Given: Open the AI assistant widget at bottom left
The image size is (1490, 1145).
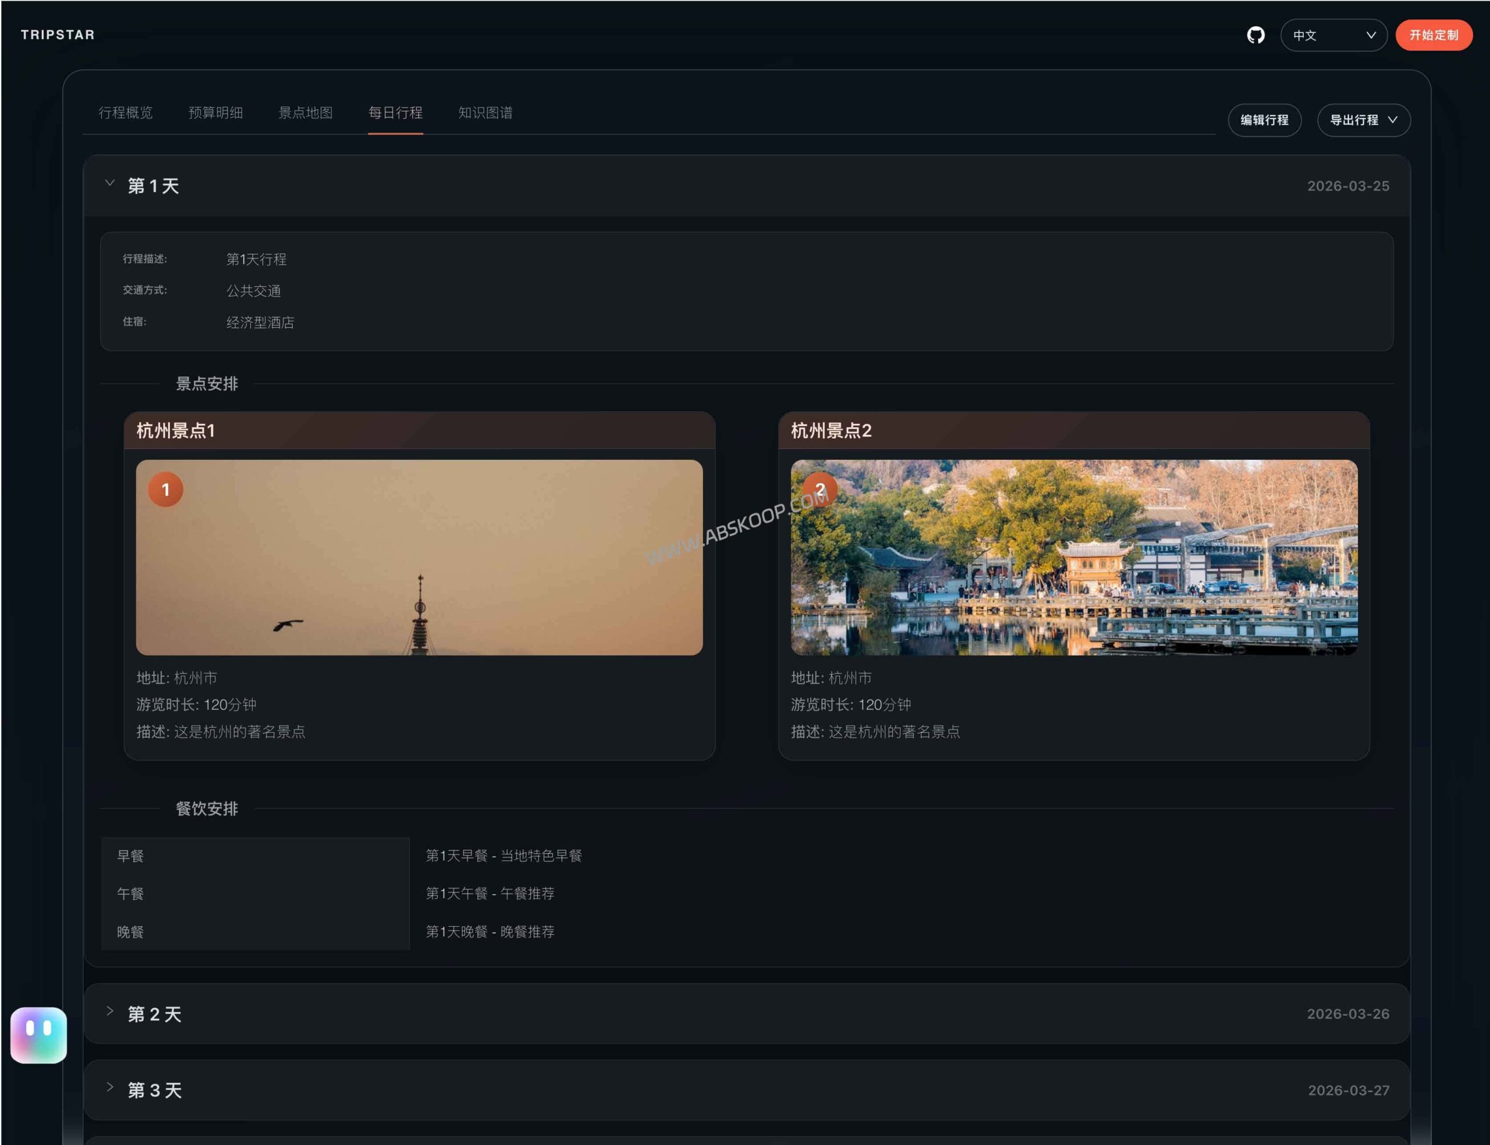Looking at the screenshot, I should coord(38,1034).
